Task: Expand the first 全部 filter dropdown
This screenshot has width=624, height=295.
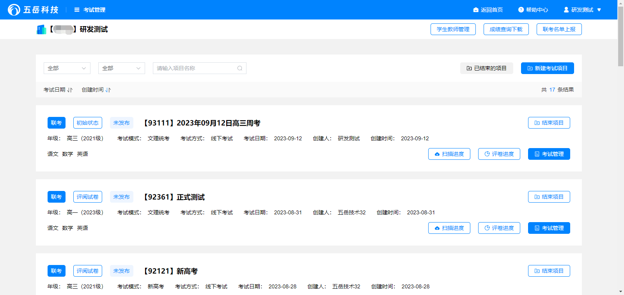Action: click(x=67, y=68)
